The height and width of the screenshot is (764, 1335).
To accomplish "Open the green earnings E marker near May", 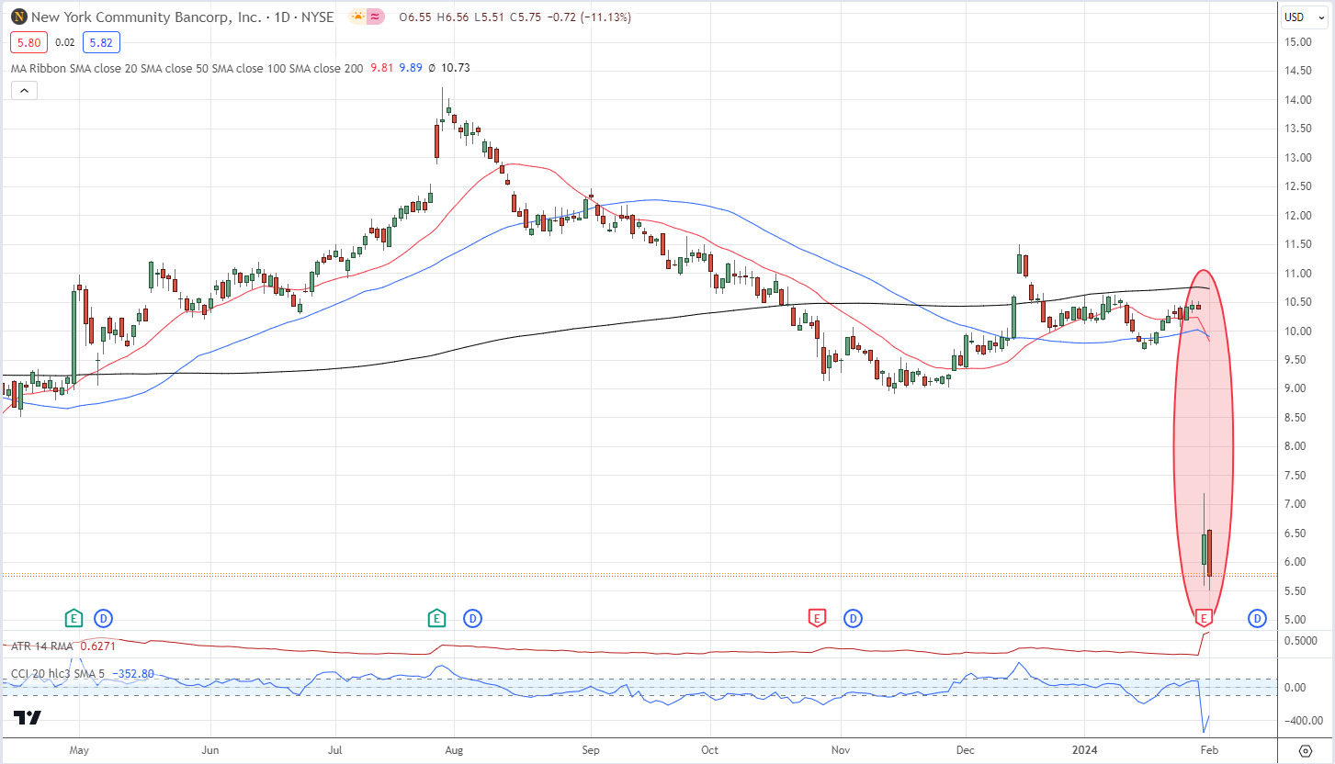I will 74,618.
